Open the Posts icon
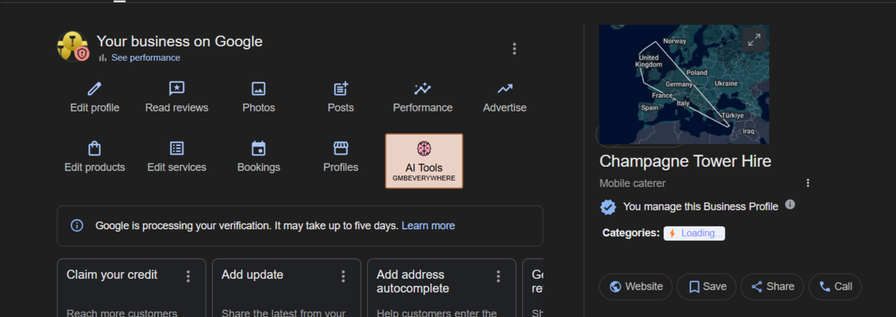The width and height of the screenshot is (896, 317). point(341,89)
